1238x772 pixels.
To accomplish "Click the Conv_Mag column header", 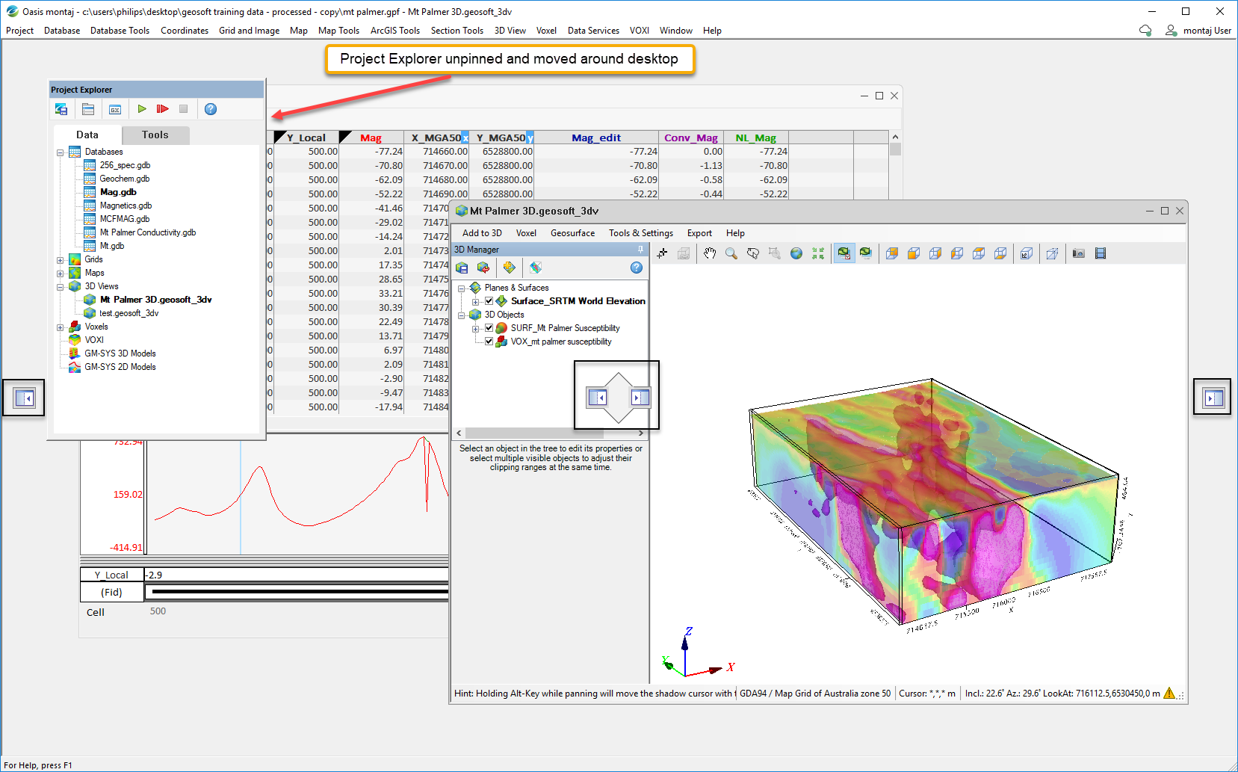I will coord(691,138).
